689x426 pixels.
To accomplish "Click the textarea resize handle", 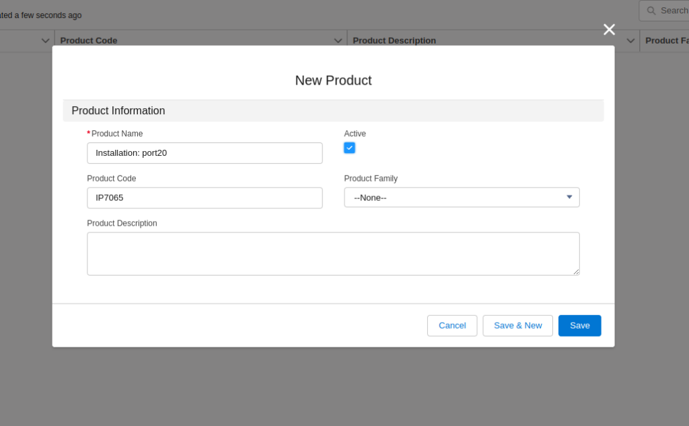I will (577, 271).
